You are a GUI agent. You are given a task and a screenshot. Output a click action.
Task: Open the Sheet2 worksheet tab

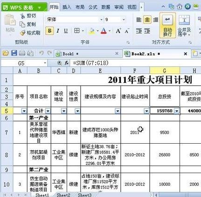coord(63,195)
